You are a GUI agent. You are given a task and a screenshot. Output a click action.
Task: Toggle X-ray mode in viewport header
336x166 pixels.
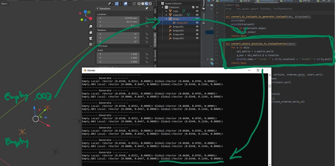point(134,4)
